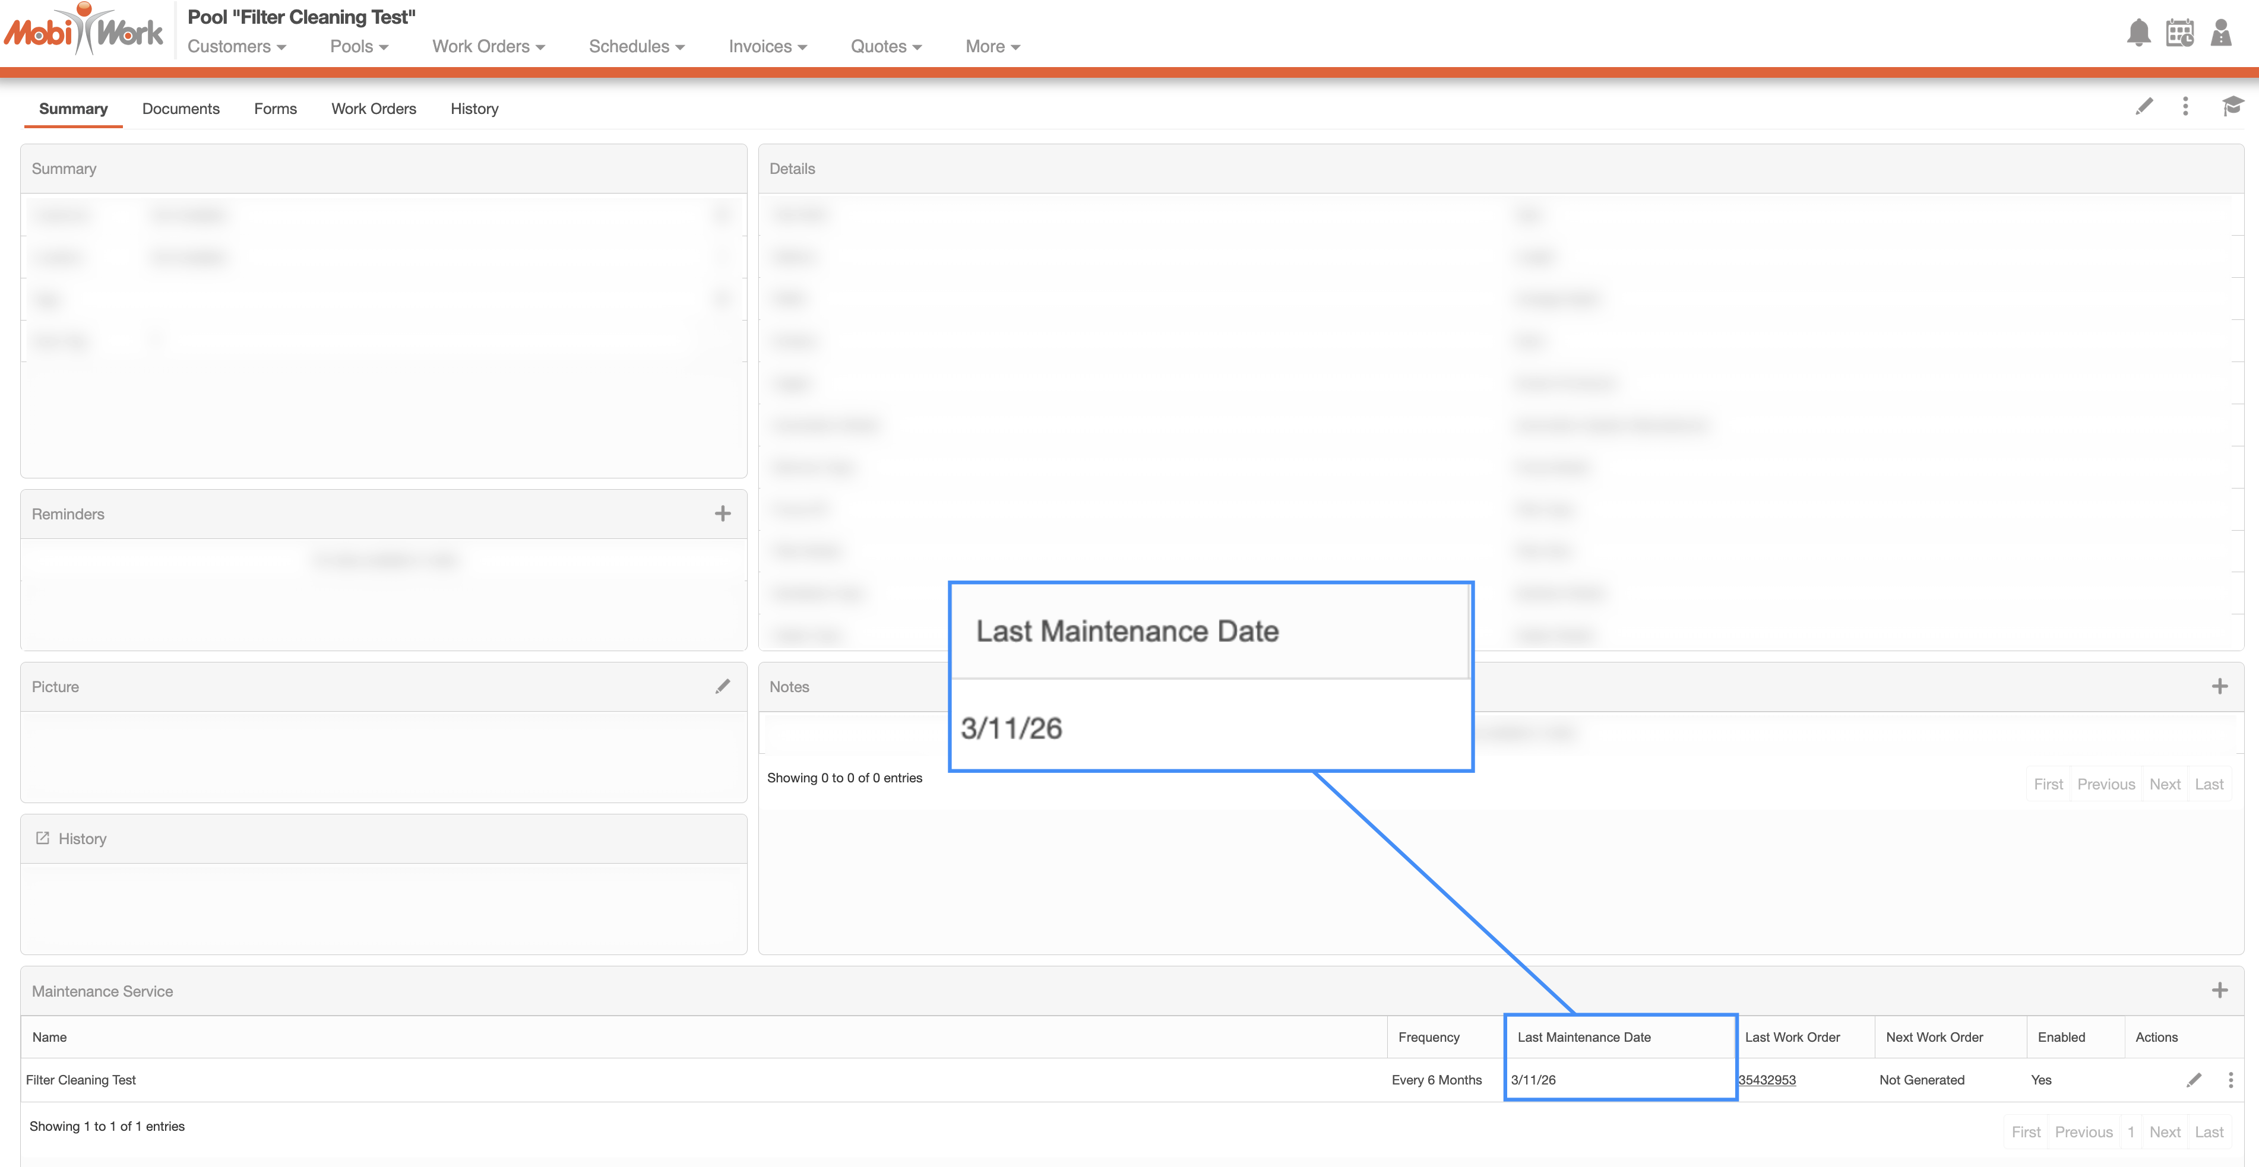Open History panel external link icon
The height and width of the screenshot is (1167, 2259).
pyautogui.click(x=42, y=838)
